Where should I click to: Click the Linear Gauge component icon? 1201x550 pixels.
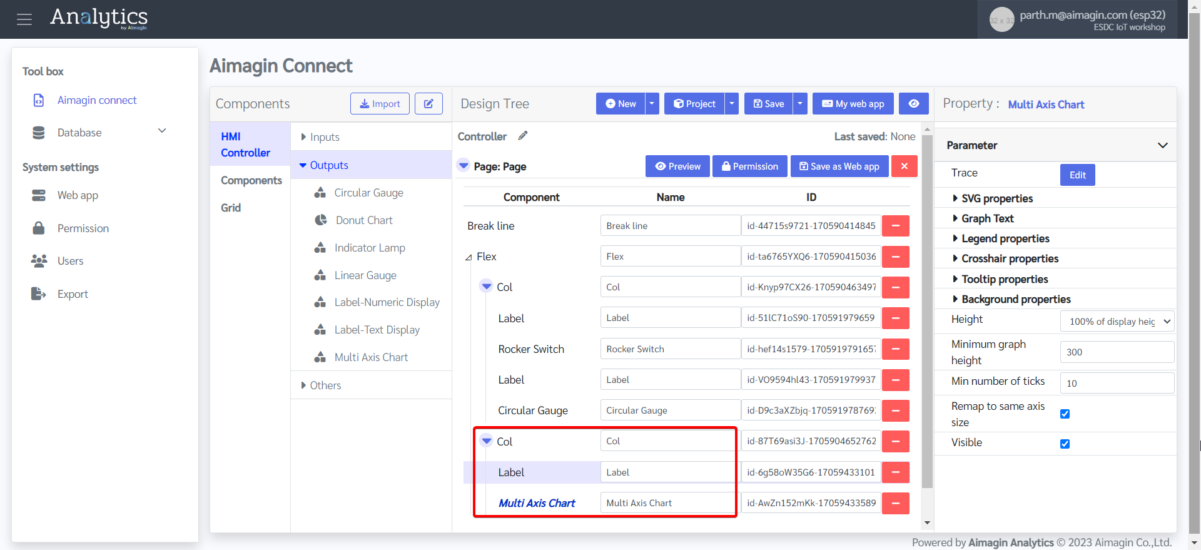(x=320, y=275)
